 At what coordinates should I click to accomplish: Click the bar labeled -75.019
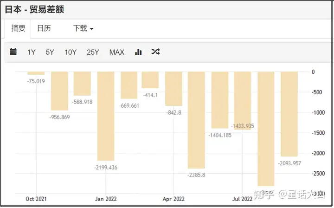tap(36, 73)
